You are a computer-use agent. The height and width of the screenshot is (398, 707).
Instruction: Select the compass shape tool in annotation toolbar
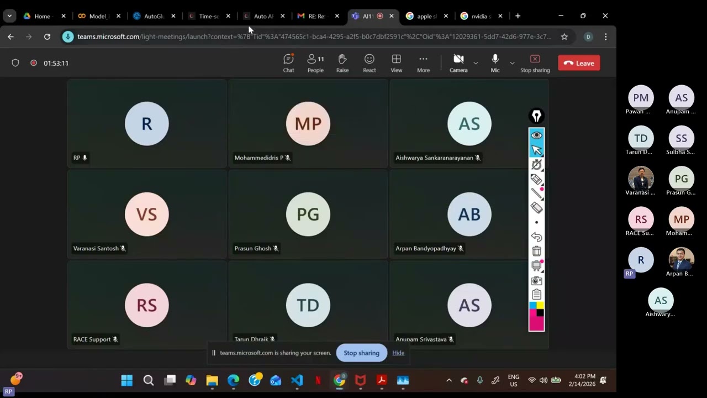[536, 164]
